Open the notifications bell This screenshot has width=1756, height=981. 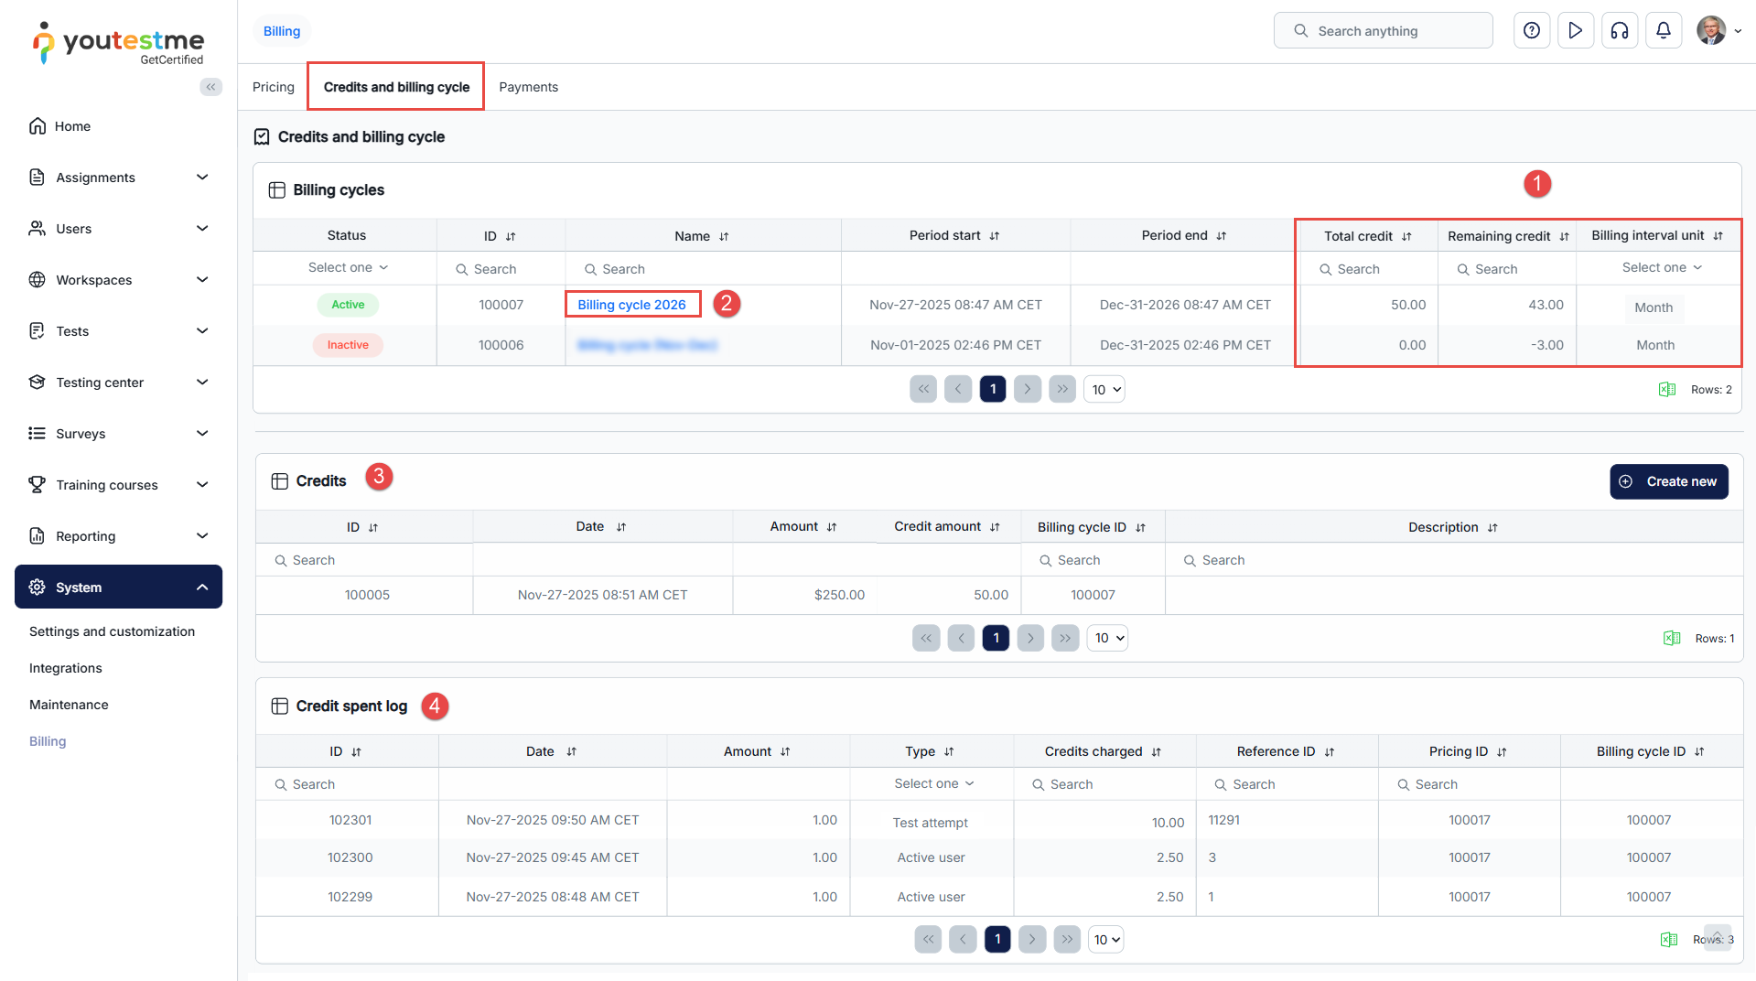pyautogui.click(x=1663, y=31)
